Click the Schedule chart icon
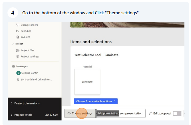Viewport: 191px width, 125px height. pos(18,31)
